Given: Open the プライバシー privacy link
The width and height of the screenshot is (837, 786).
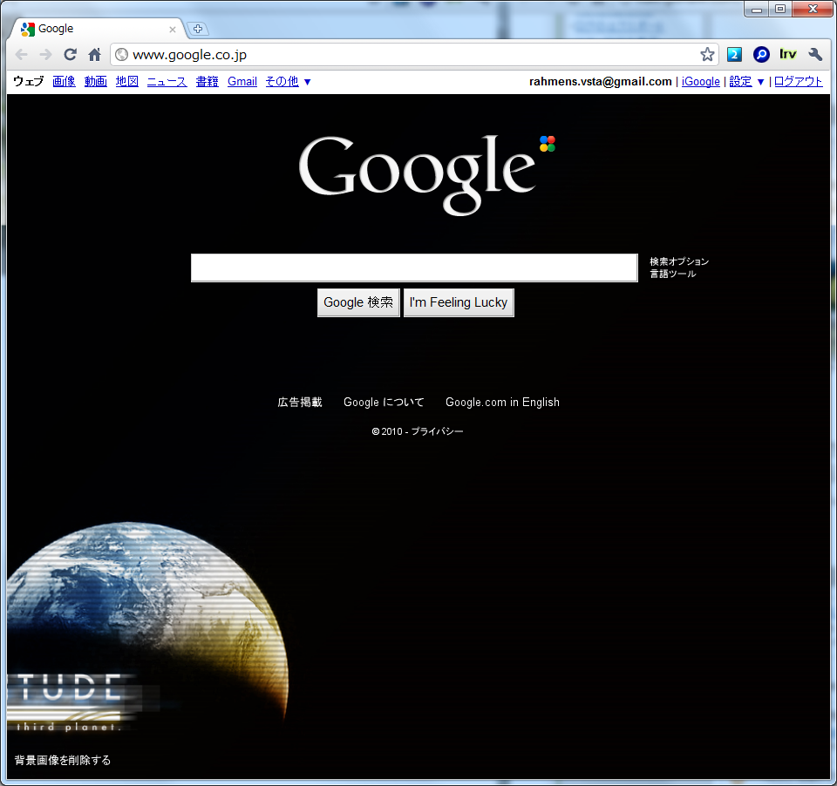Looking at the screenshot, I should pos(437,431).
